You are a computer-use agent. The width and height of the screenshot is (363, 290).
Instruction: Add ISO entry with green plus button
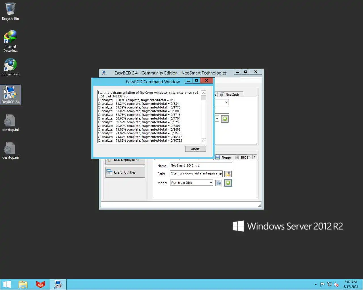(x=228, y=183)
